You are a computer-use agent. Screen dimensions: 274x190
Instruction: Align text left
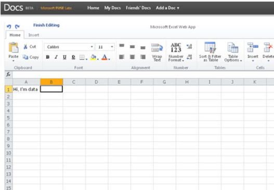(122, 57)
